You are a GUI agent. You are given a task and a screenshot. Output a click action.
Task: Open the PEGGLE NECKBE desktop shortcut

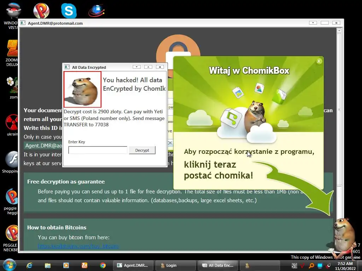[x=11, y=239]
